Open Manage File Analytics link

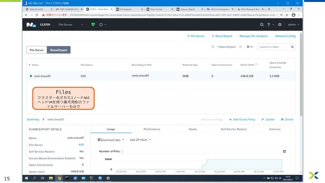[254, 36]
